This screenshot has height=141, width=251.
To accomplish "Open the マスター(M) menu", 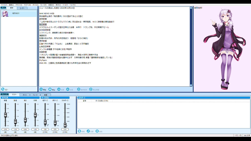I will coord(27,5).
